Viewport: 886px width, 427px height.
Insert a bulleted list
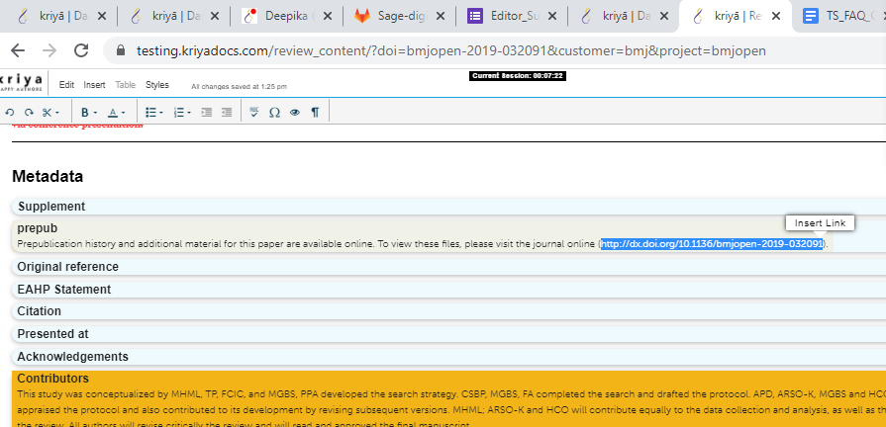click(150, 113)
